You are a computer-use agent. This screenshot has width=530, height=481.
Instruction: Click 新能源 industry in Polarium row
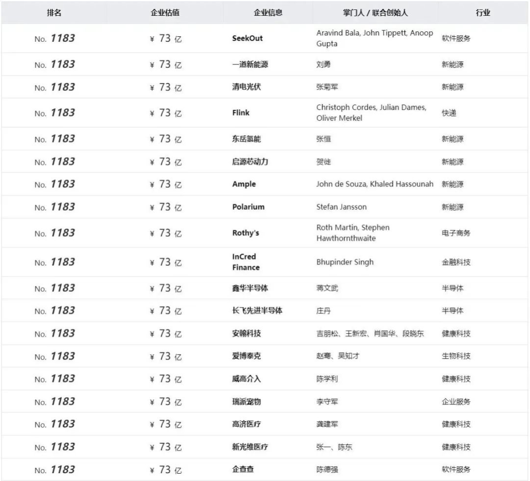coord(452,207)
